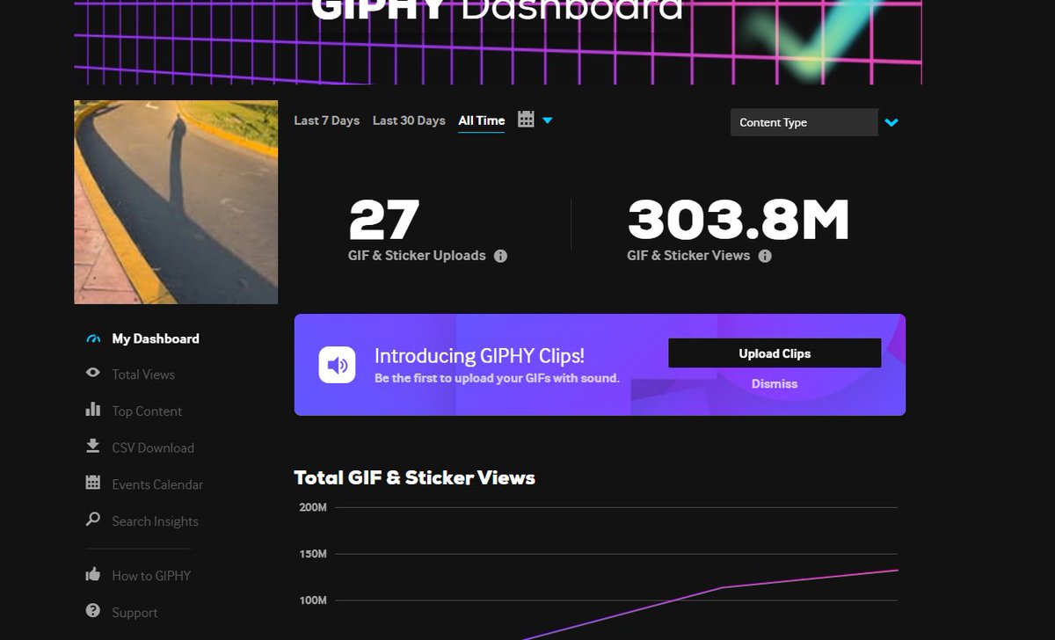Click the purple views line on the chart
The height and width of the screenshot is (640, 1055).
[x=721, y=587]
